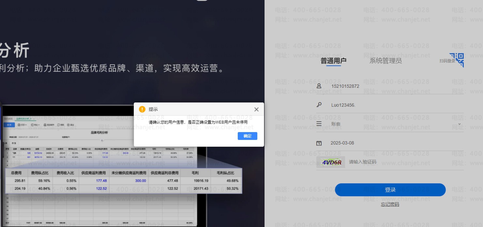Click the blue 登录 button

click(390, 190)
